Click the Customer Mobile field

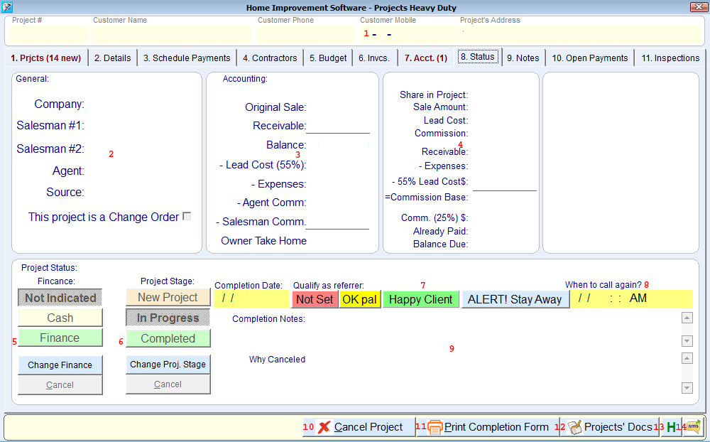click(x=408, y=34)
